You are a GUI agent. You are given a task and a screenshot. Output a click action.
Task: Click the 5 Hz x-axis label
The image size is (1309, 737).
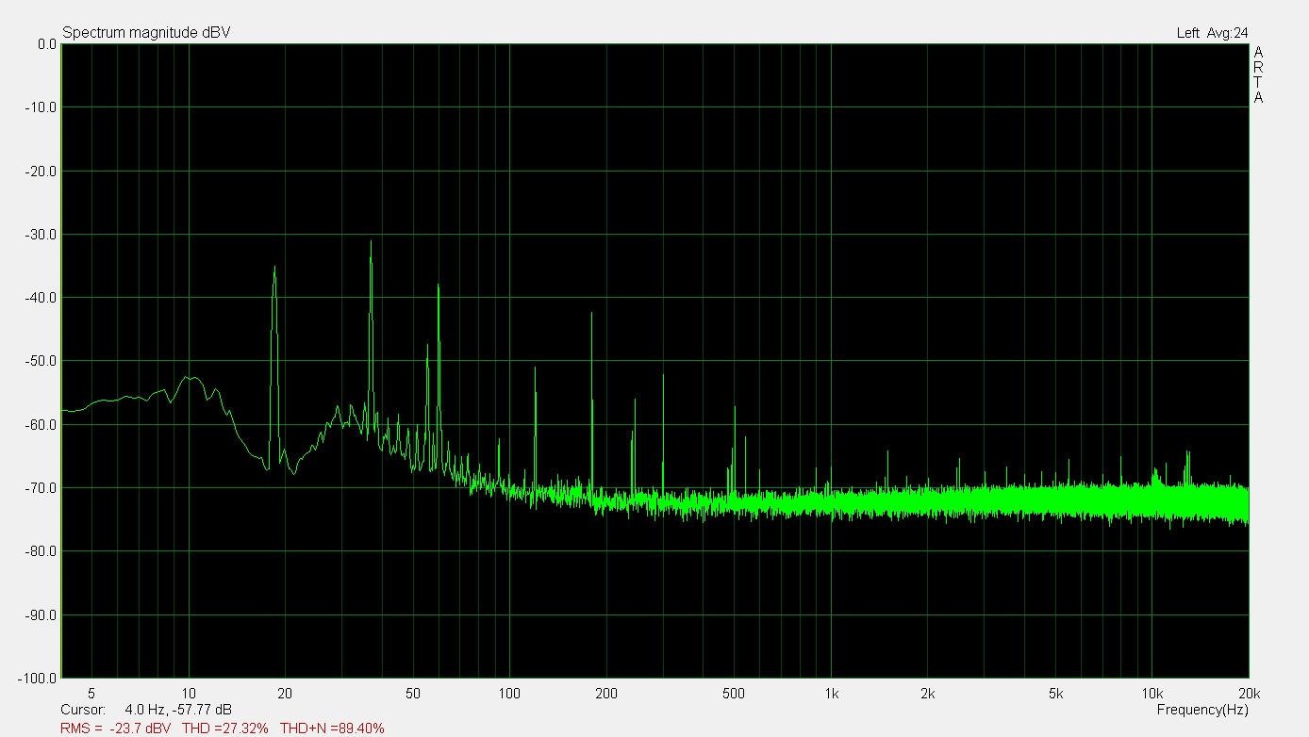click(91, 694)
